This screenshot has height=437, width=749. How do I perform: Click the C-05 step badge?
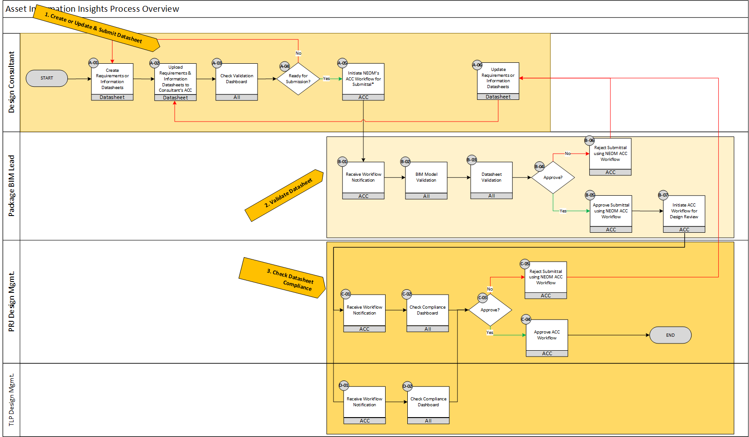[525, 264]
